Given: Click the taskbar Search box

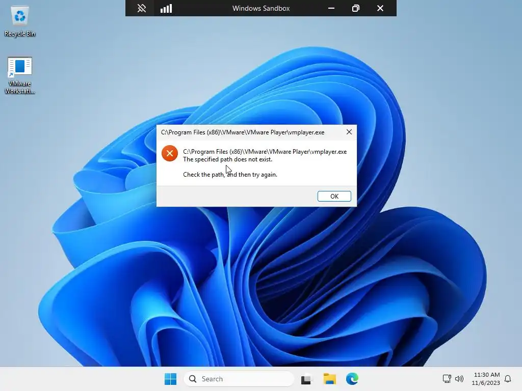Looking at the screenshot, I should [239, 379].
